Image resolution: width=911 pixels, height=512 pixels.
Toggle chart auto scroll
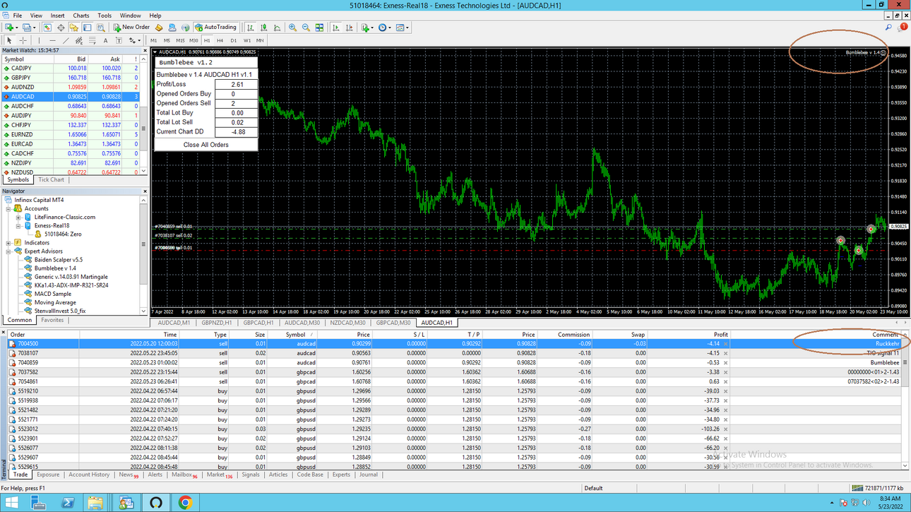[335, 28]
